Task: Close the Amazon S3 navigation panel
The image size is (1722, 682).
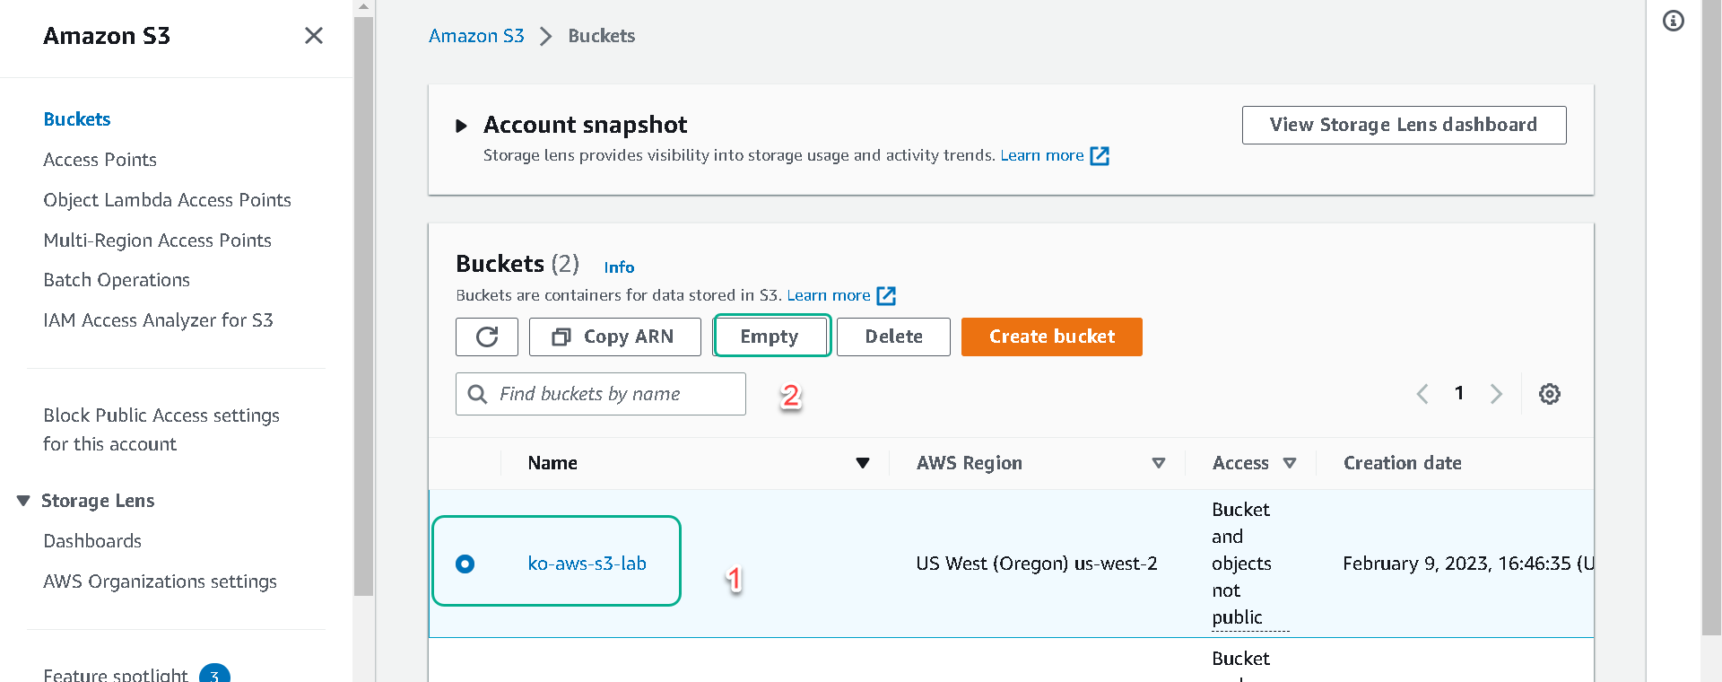Action: (x=313, y=36)
